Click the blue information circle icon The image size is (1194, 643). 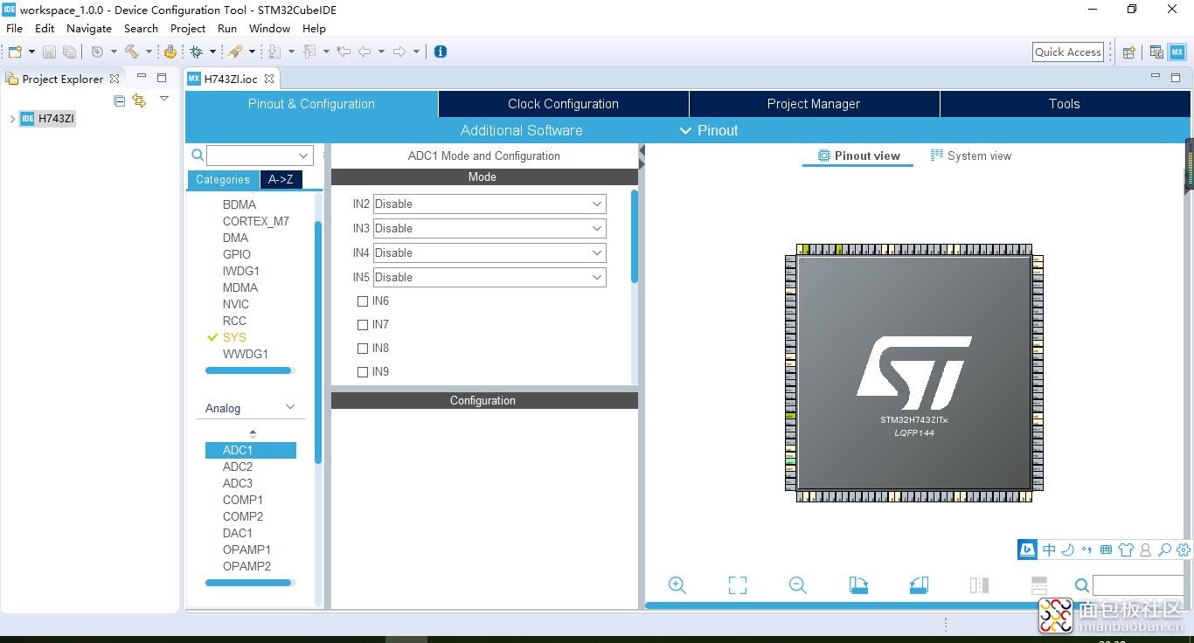pos(441,52)
